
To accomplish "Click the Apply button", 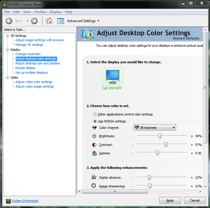I will pos(170,200).
